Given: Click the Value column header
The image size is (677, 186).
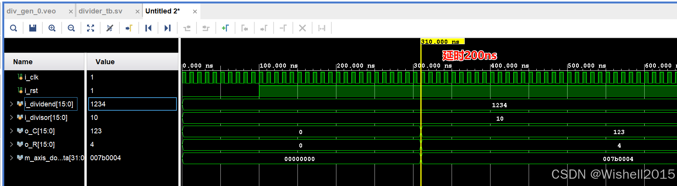Looking at the screenshot, I should (x=105, y=62).
